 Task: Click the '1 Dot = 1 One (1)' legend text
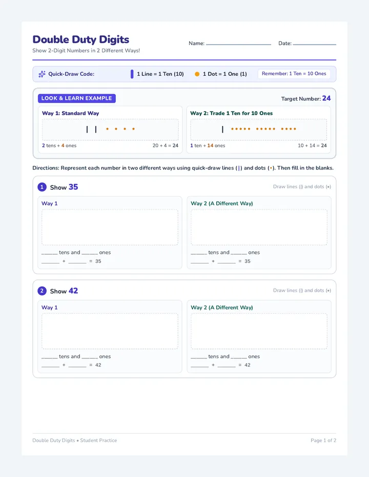pos(225,74)
